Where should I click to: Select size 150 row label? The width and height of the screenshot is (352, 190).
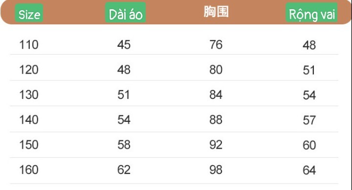click(x=29, y=145)
